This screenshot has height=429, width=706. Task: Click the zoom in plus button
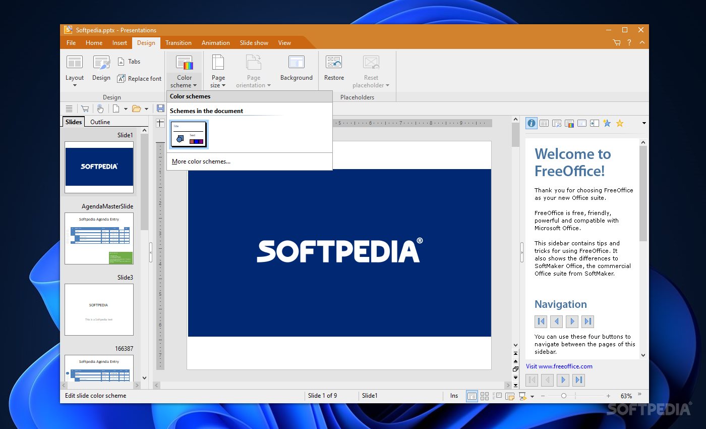608,396
